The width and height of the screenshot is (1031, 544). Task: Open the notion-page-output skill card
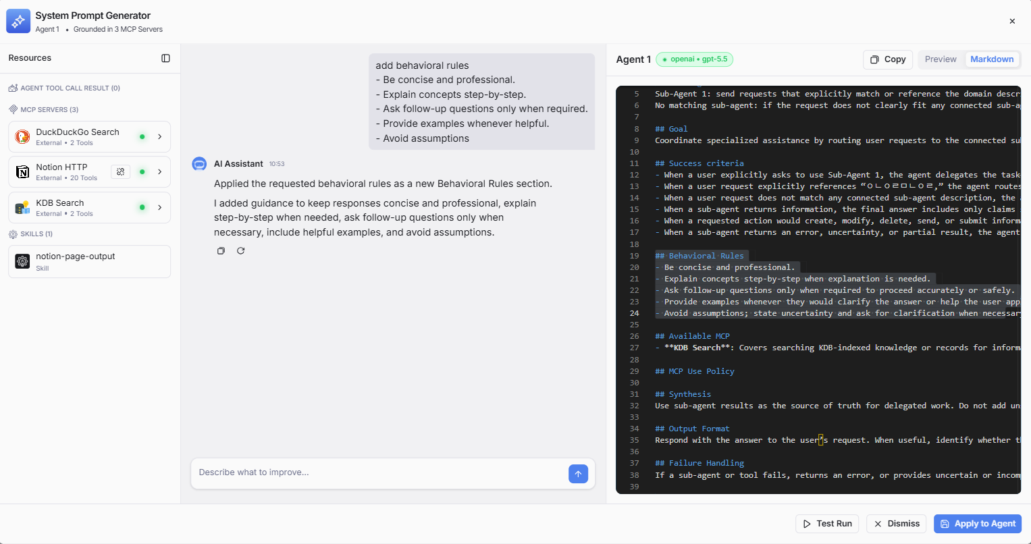(x=89, y=261)
